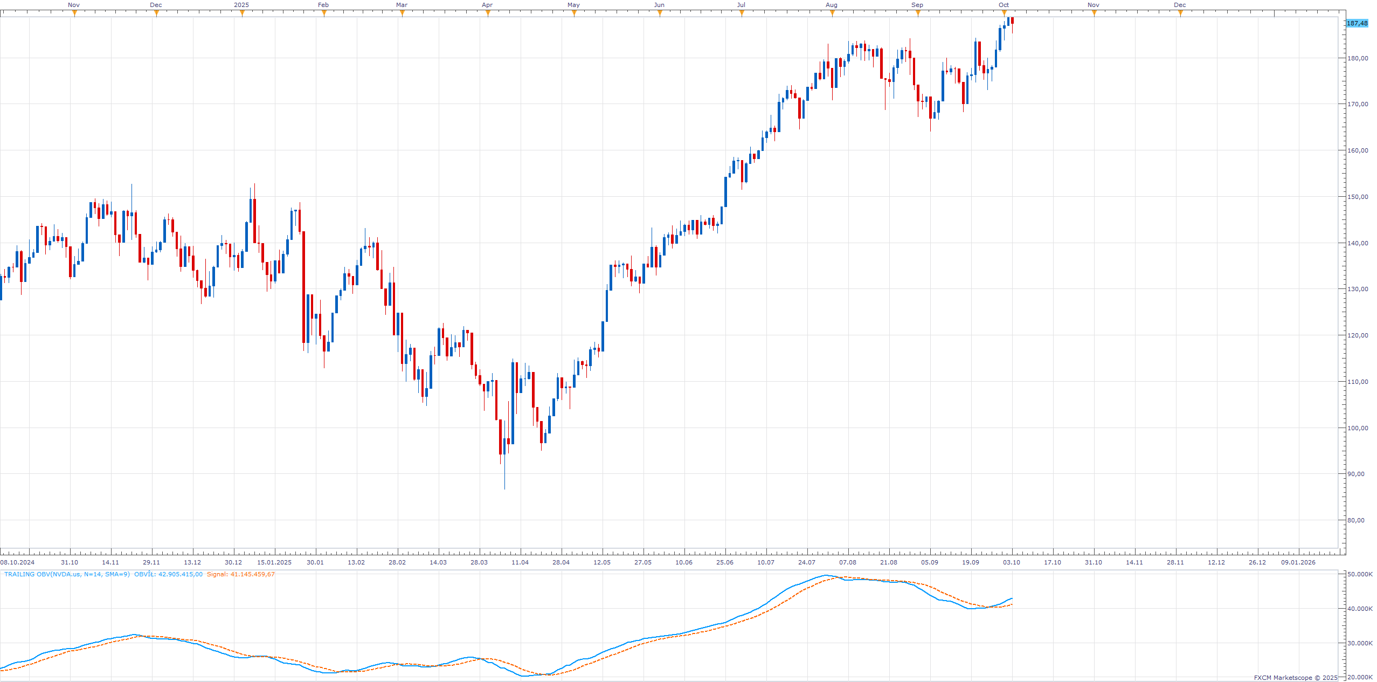Click the 25.06 date label
Viewport: 1377px width, 682px height.
725,562
